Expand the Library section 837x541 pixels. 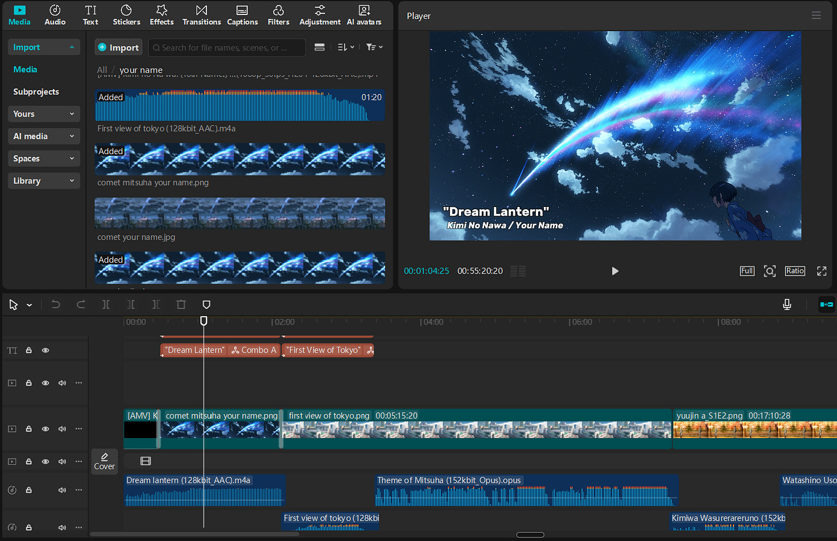pyautogui.click(x=44, y=181)
